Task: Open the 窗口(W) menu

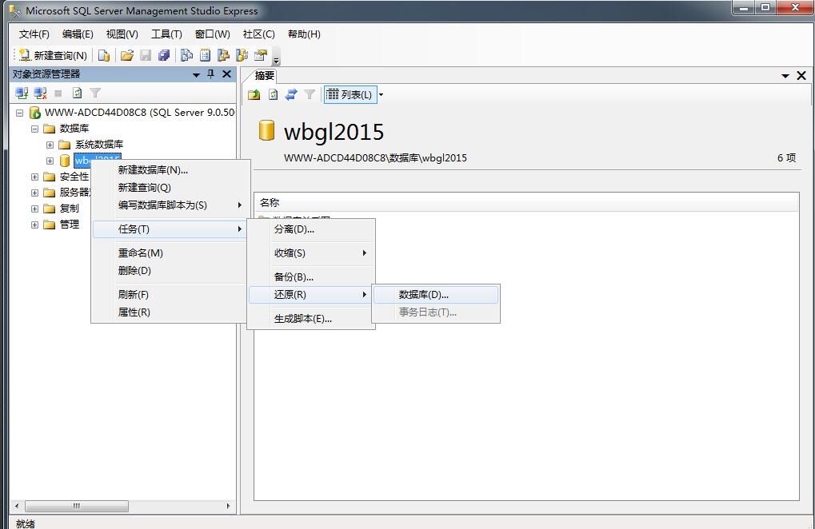Action: click(x=212, y=34)
